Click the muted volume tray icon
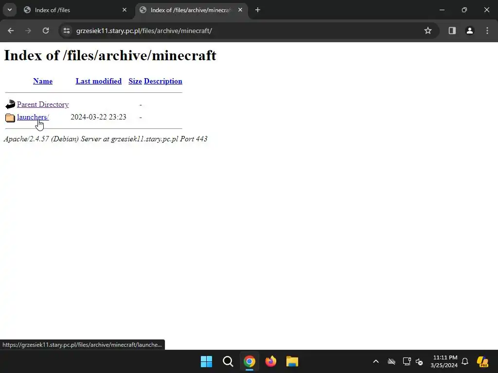Image resolution: width=498 pixels, height=373 pixels. point(419,361)
